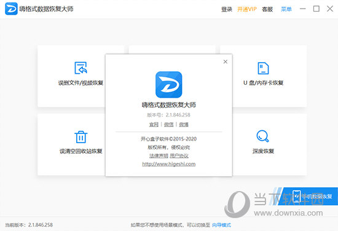Open the 菜单 menu
Screen dimensions: 338x231
[286, 9]
